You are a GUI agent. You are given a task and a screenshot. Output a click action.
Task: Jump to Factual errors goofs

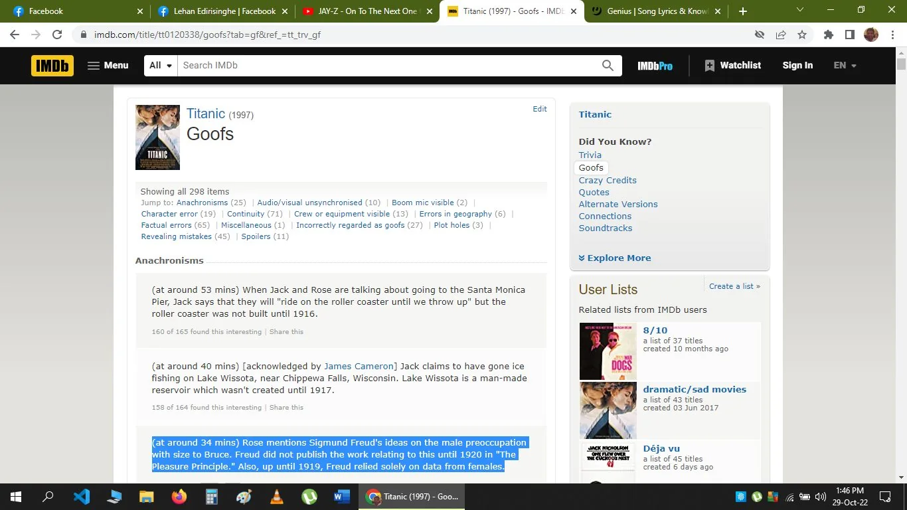coord(166,225)
